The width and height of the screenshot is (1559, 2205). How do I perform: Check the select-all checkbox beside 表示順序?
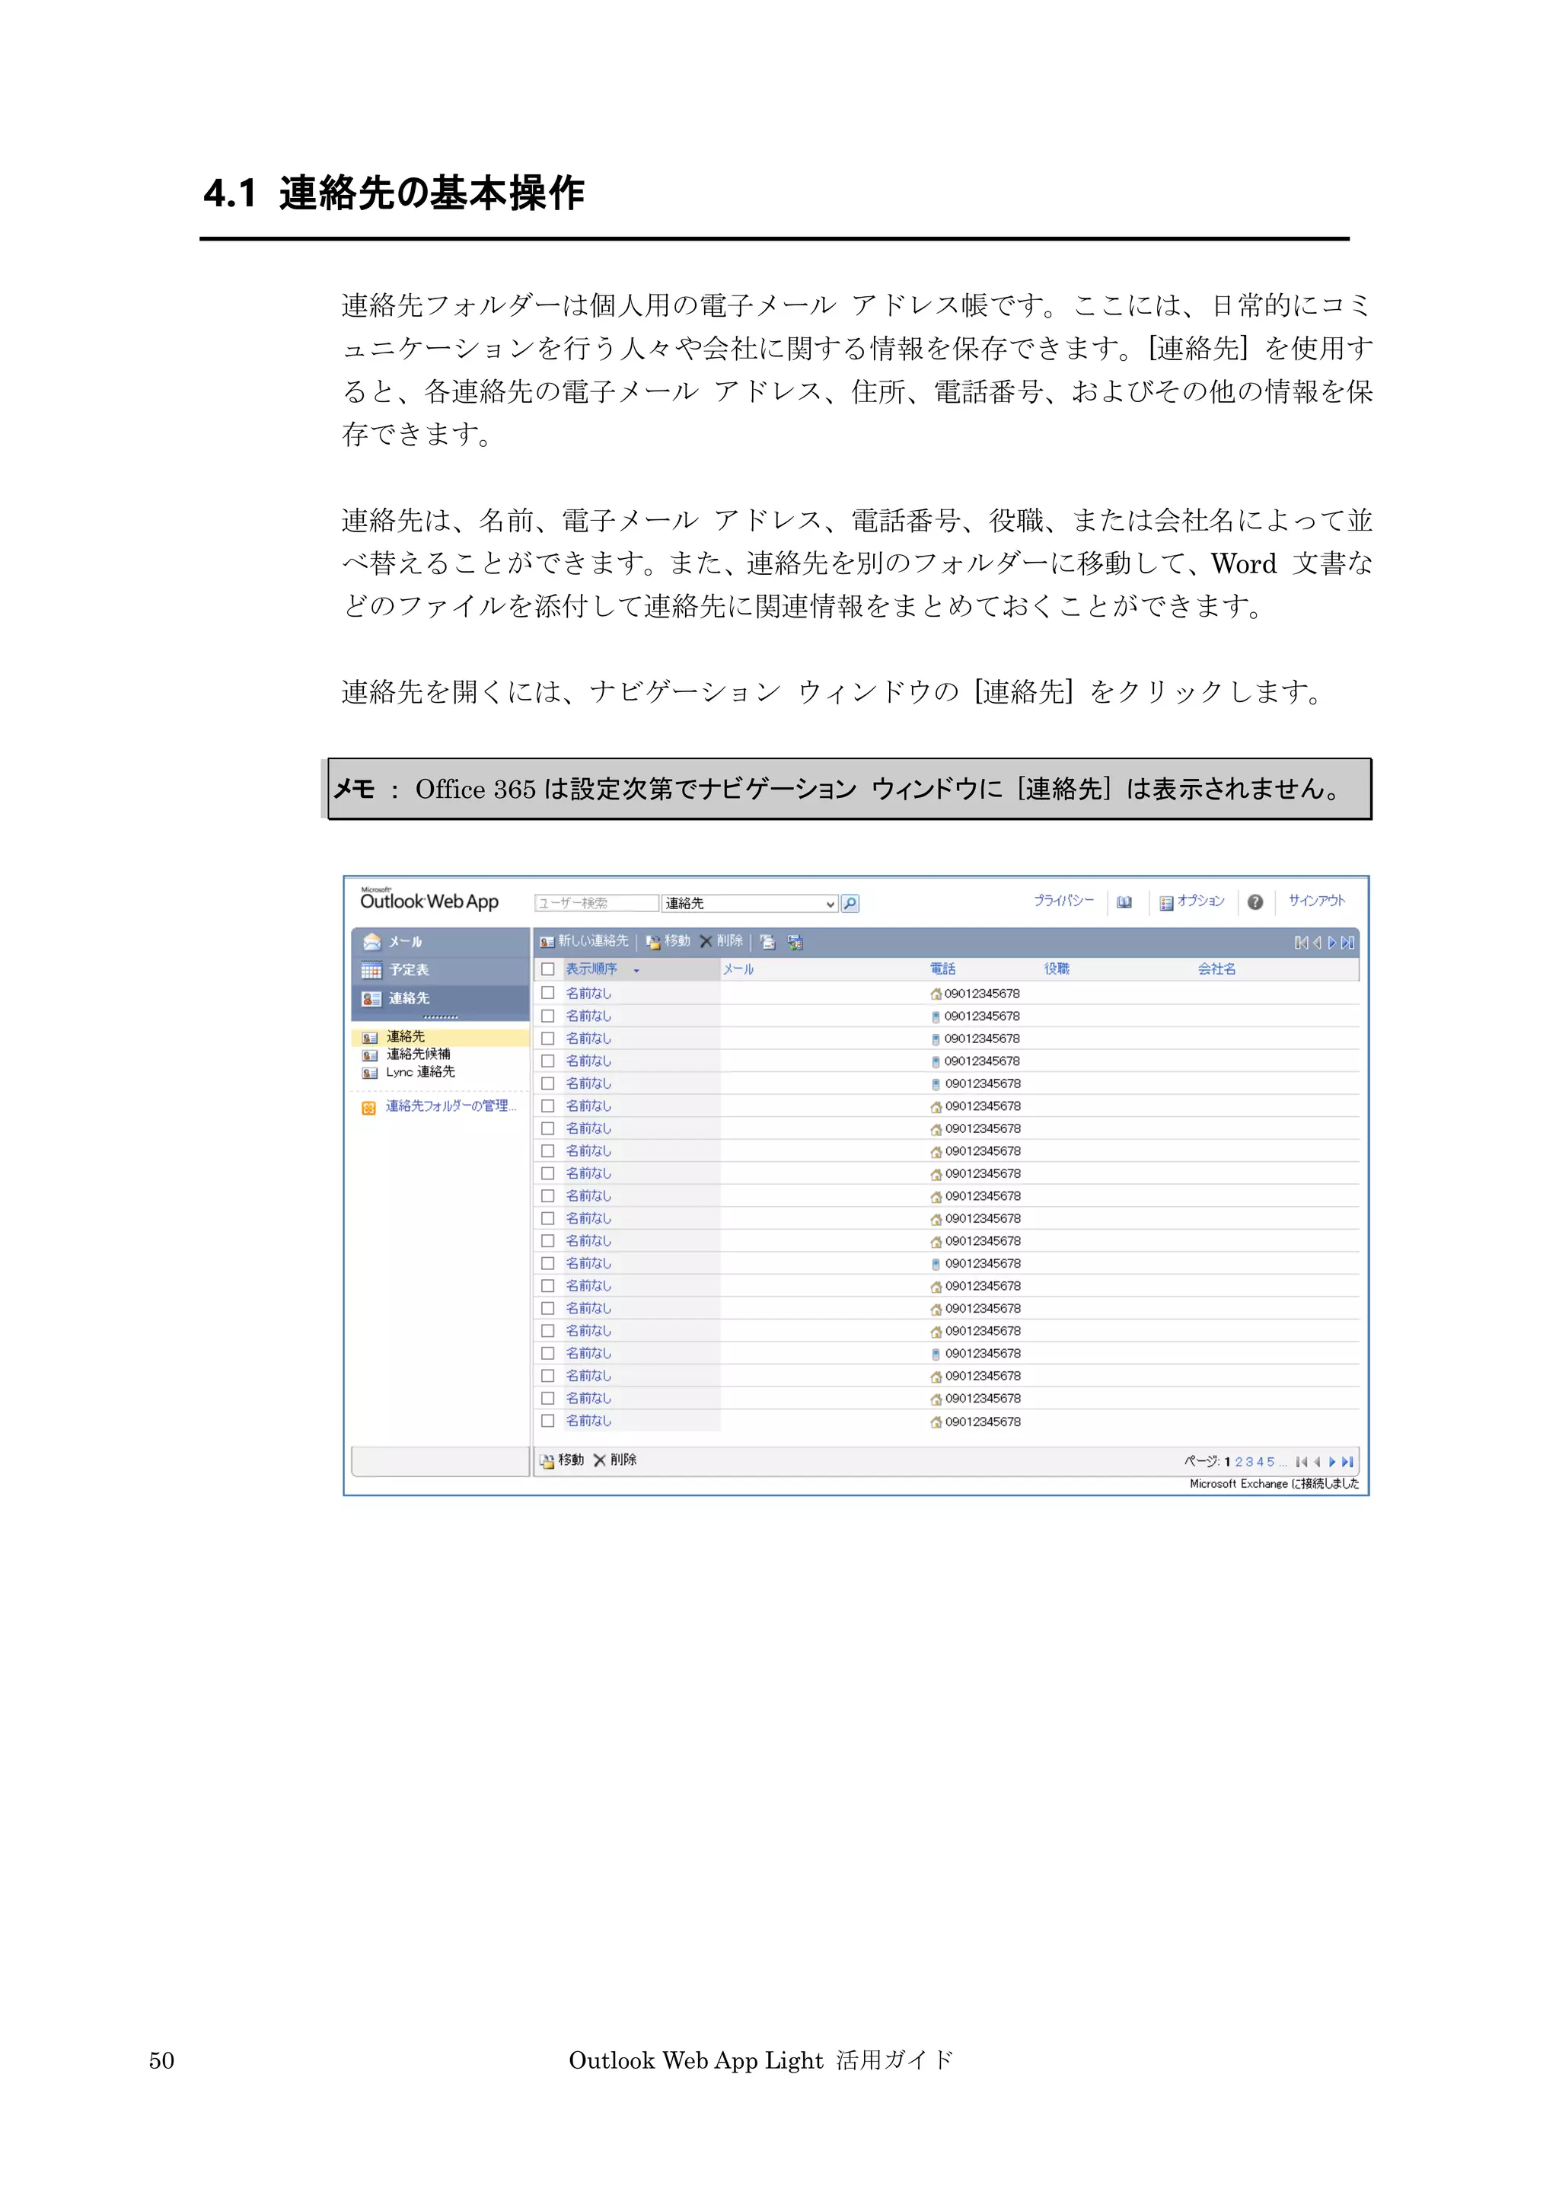click(548, 969)
